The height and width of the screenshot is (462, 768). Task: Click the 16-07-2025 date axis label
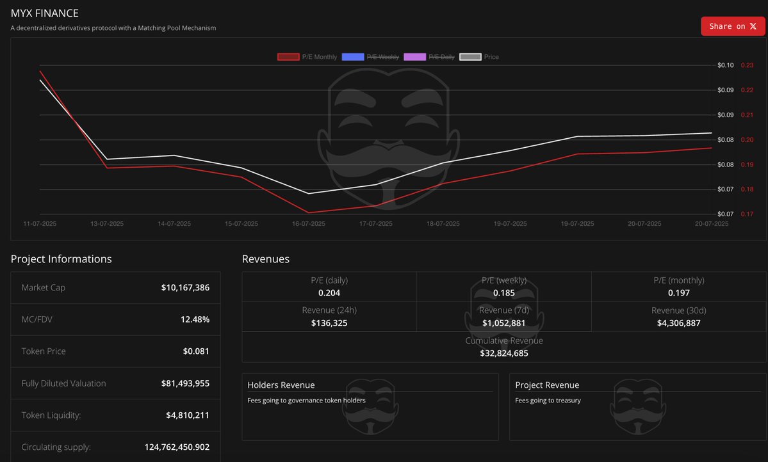point(309,224)
